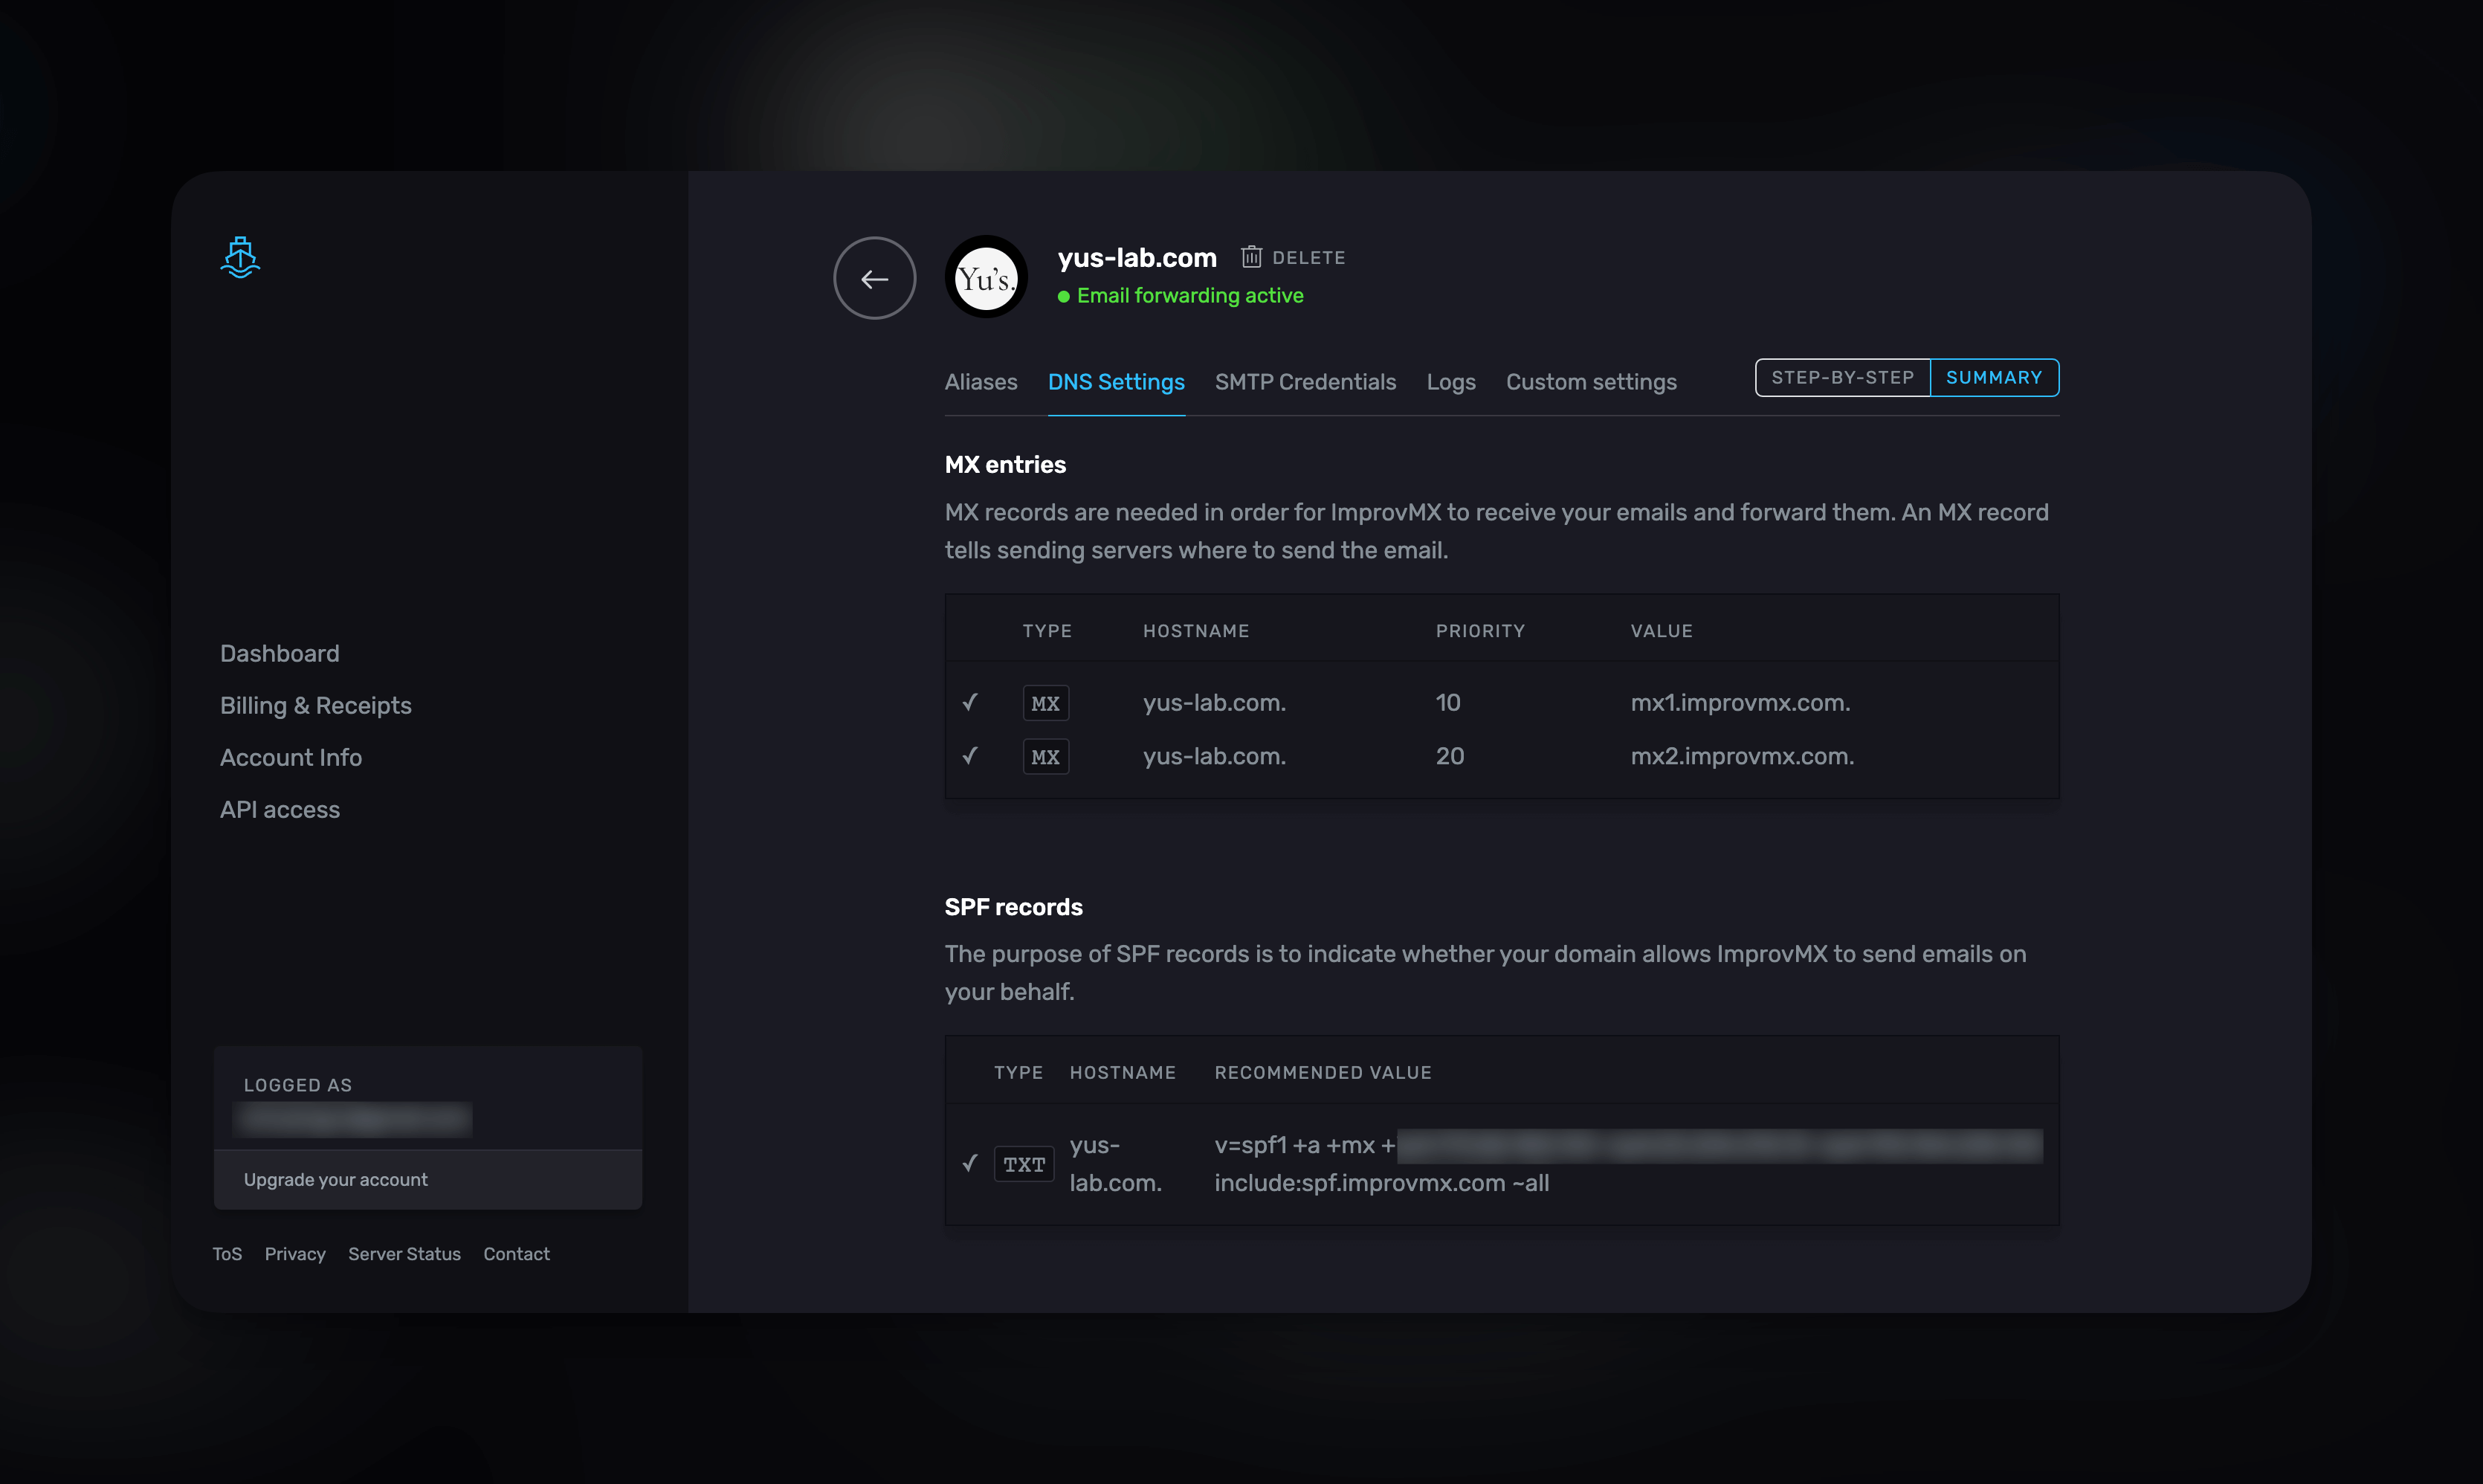The image size is (2483, 1484).
Task: Click the checkmark on mx2.improvmx.com row
Action: (969, 756)
